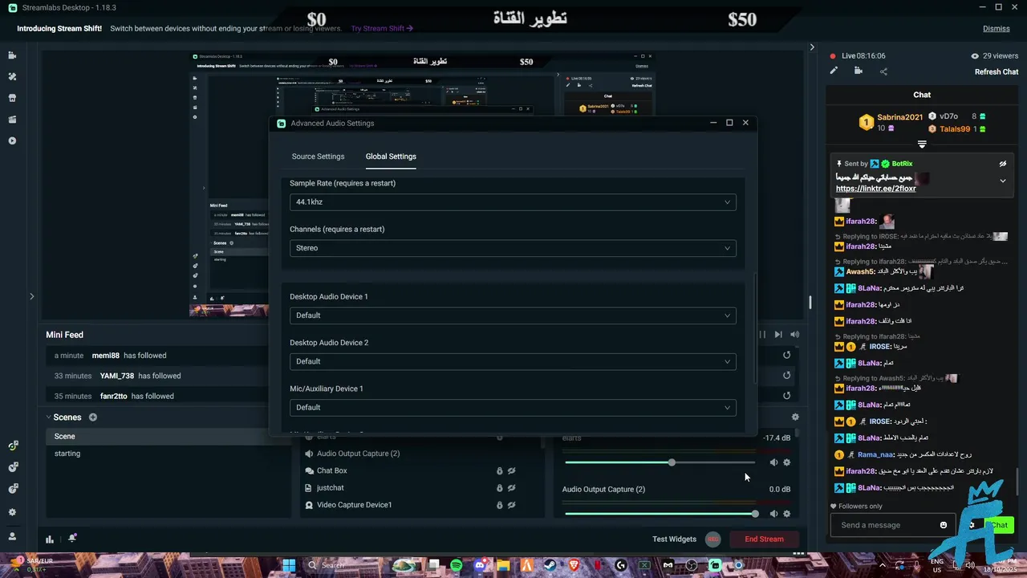Open settings gear for Audio Output Capture (2) mixer
The image size is (1027, 578).
(786, 514)
